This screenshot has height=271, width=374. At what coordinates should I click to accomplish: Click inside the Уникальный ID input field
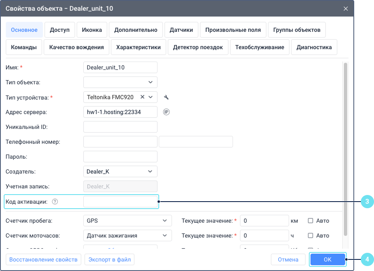[120, 127]
